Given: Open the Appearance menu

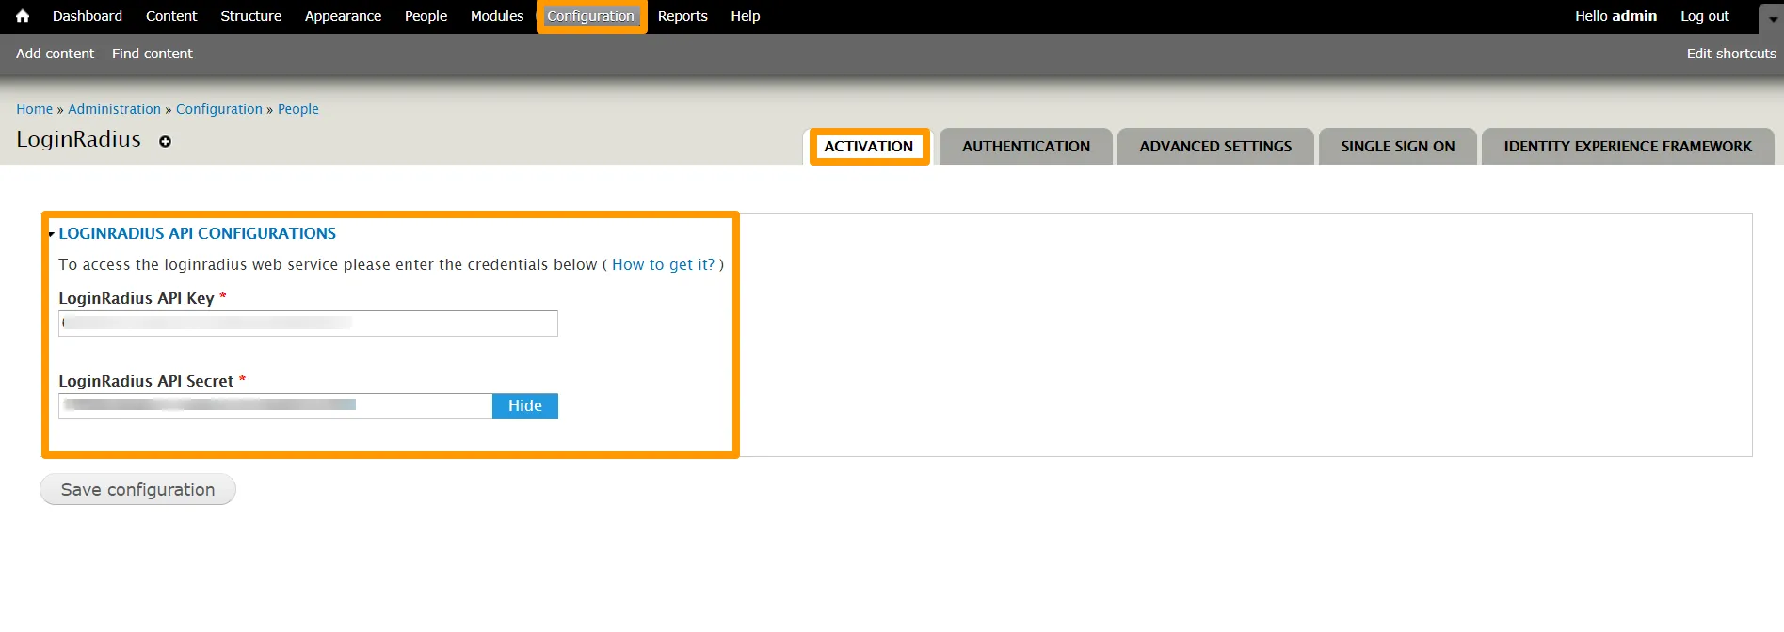Looking at the screenshot, I should pyautogui.click(x=343, y=16).
